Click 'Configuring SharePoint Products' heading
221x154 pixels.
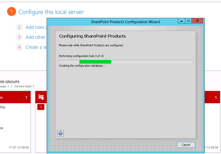(92, 36)
